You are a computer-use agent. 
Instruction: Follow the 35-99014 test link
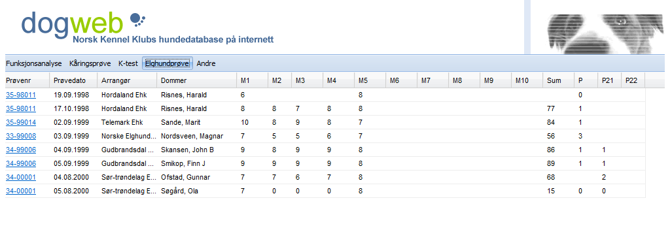click(21, 122)
